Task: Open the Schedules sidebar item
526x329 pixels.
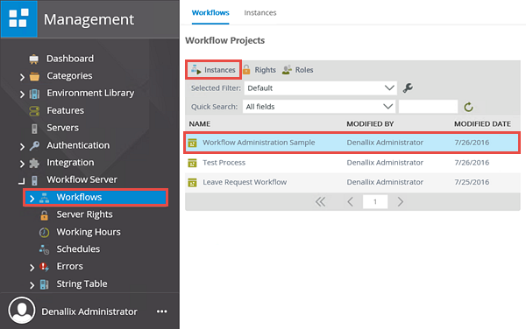Action: [x=69, y=249]
